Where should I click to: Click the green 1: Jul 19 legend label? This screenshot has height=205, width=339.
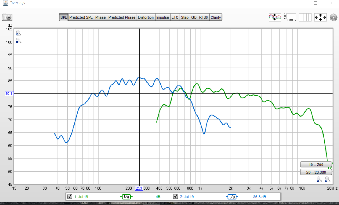tap(81, 197)
